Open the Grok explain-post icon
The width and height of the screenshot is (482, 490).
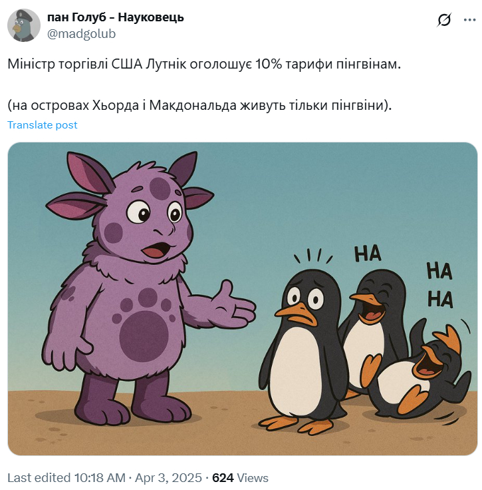click(443, 20)
